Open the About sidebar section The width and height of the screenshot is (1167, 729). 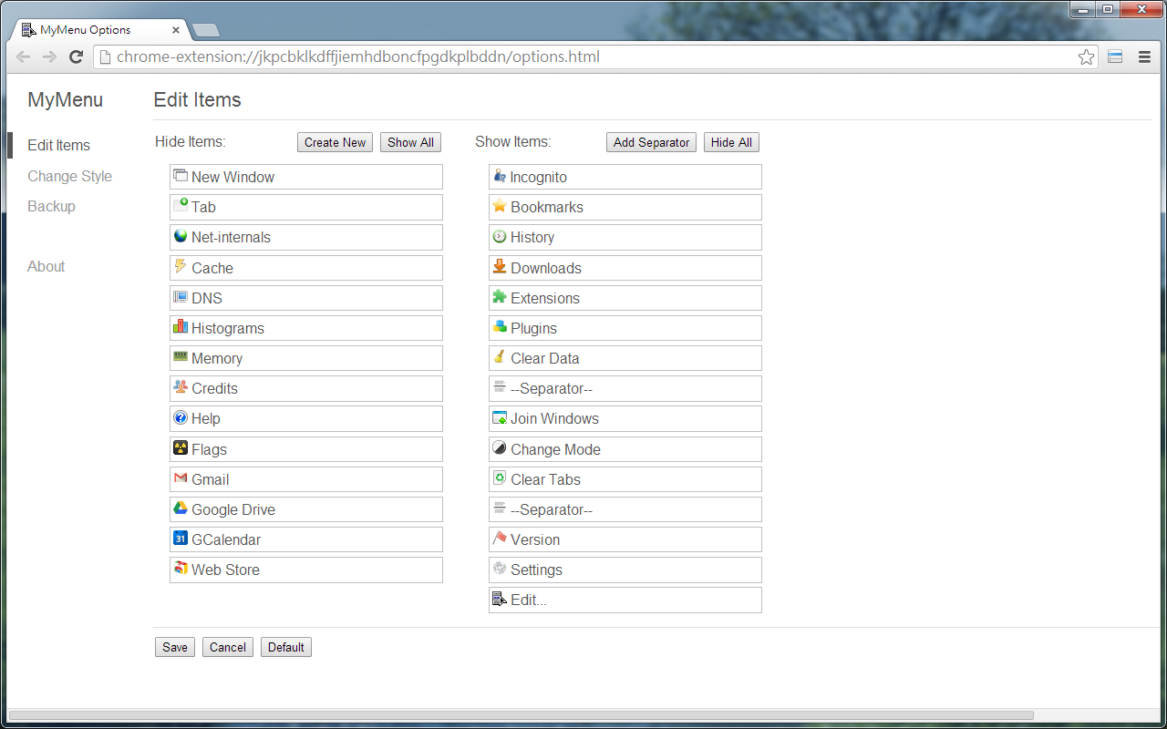point(46,266)
